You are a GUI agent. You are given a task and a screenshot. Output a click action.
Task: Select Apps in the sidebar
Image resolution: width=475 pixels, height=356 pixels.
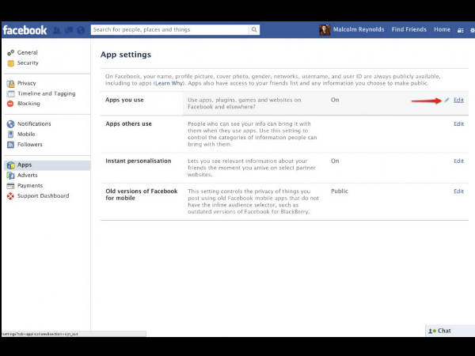click(x=47, y=165)
